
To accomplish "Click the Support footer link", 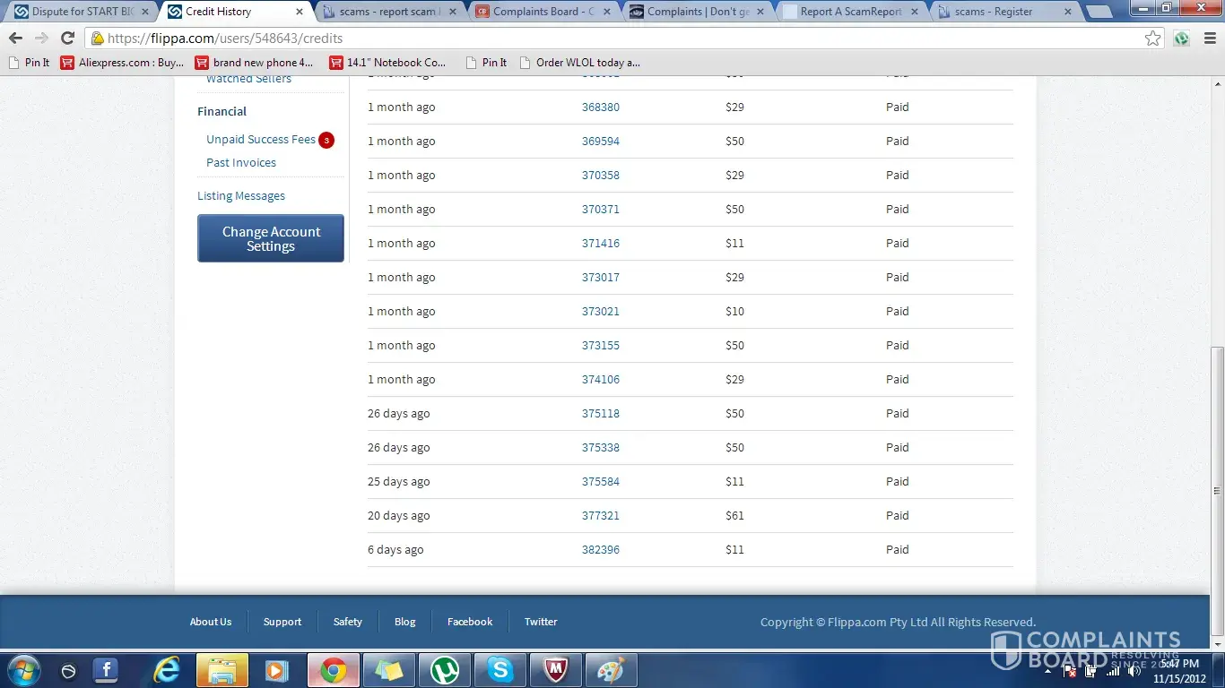I will point(282,622).
